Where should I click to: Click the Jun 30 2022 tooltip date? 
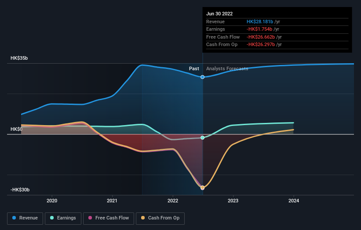click(219, 14)
